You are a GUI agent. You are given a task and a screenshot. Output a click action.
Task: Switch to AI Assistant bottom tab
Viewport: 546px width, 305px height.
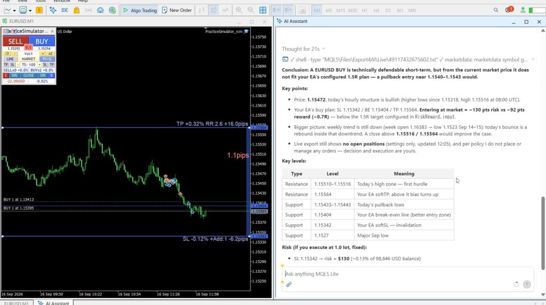[x=54, y=303]
